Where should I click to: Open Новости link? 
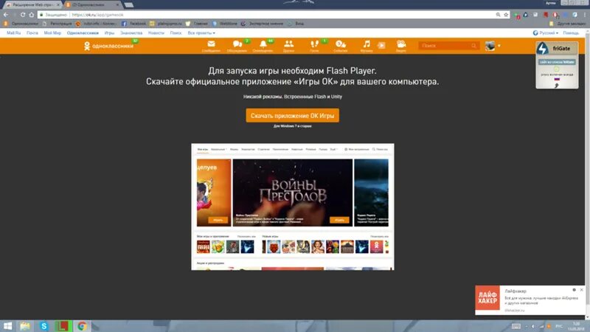pos(156,33)
